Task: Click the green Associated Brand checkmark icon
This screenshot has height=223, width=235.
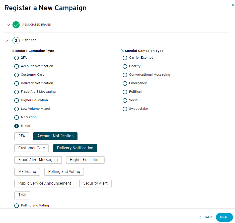Action: pos(16,25)
